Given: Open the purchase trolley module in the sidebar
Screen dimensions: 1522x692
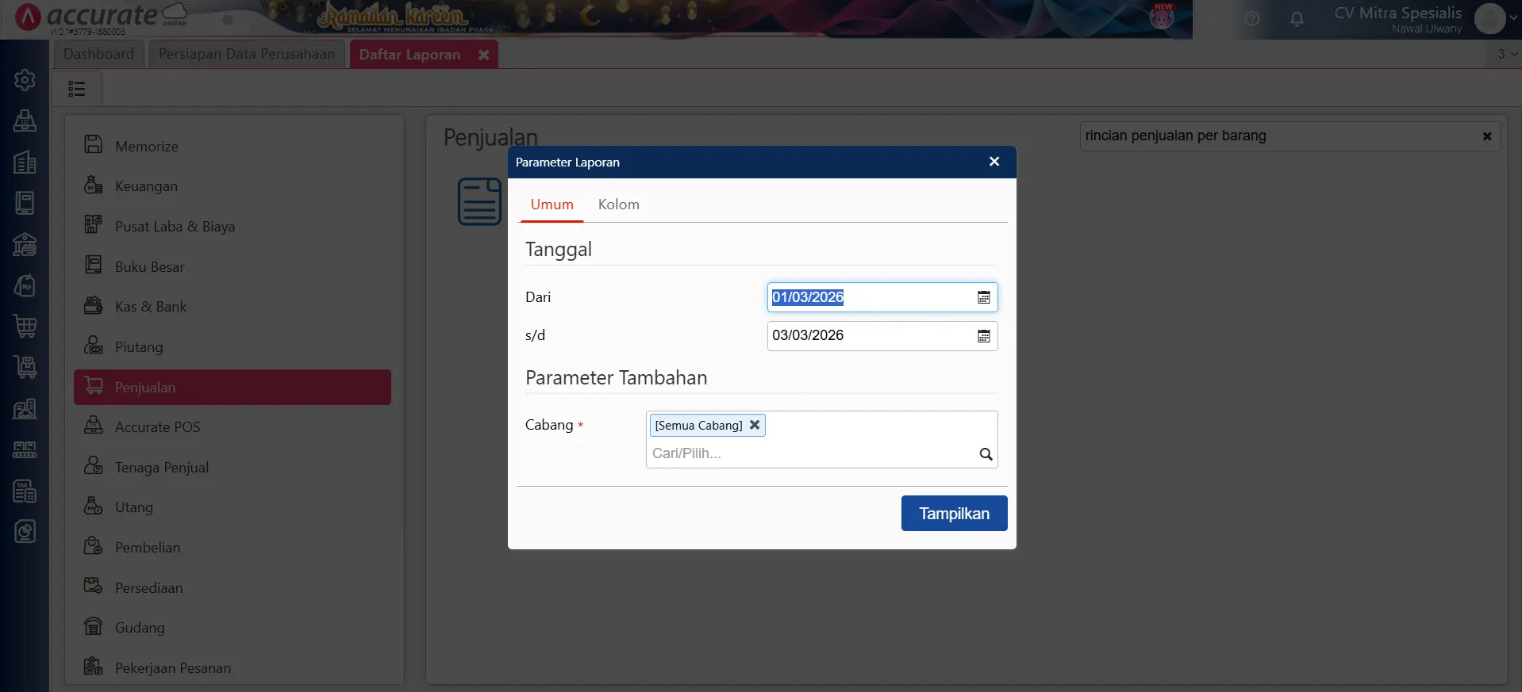Looking at the screenshot, I should pyautogui.click(x=25, y=367).
